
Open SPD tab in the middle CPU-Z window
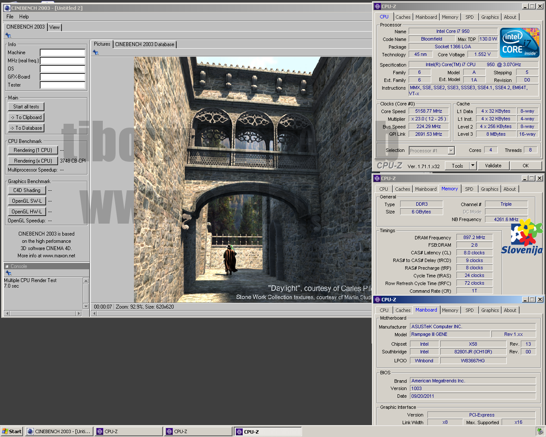click(469, 189)
